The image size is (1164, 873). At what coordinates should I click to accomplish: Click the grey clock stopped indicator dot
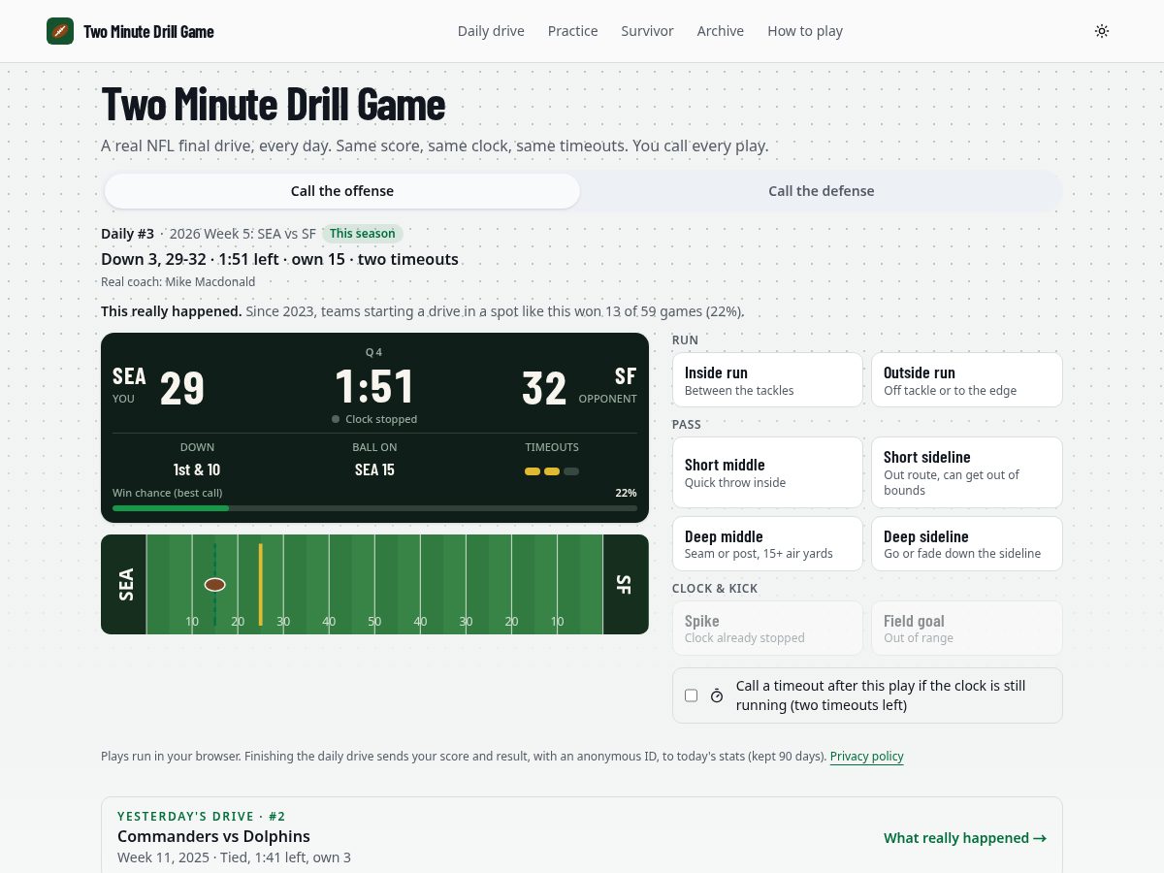coord(336,419)
